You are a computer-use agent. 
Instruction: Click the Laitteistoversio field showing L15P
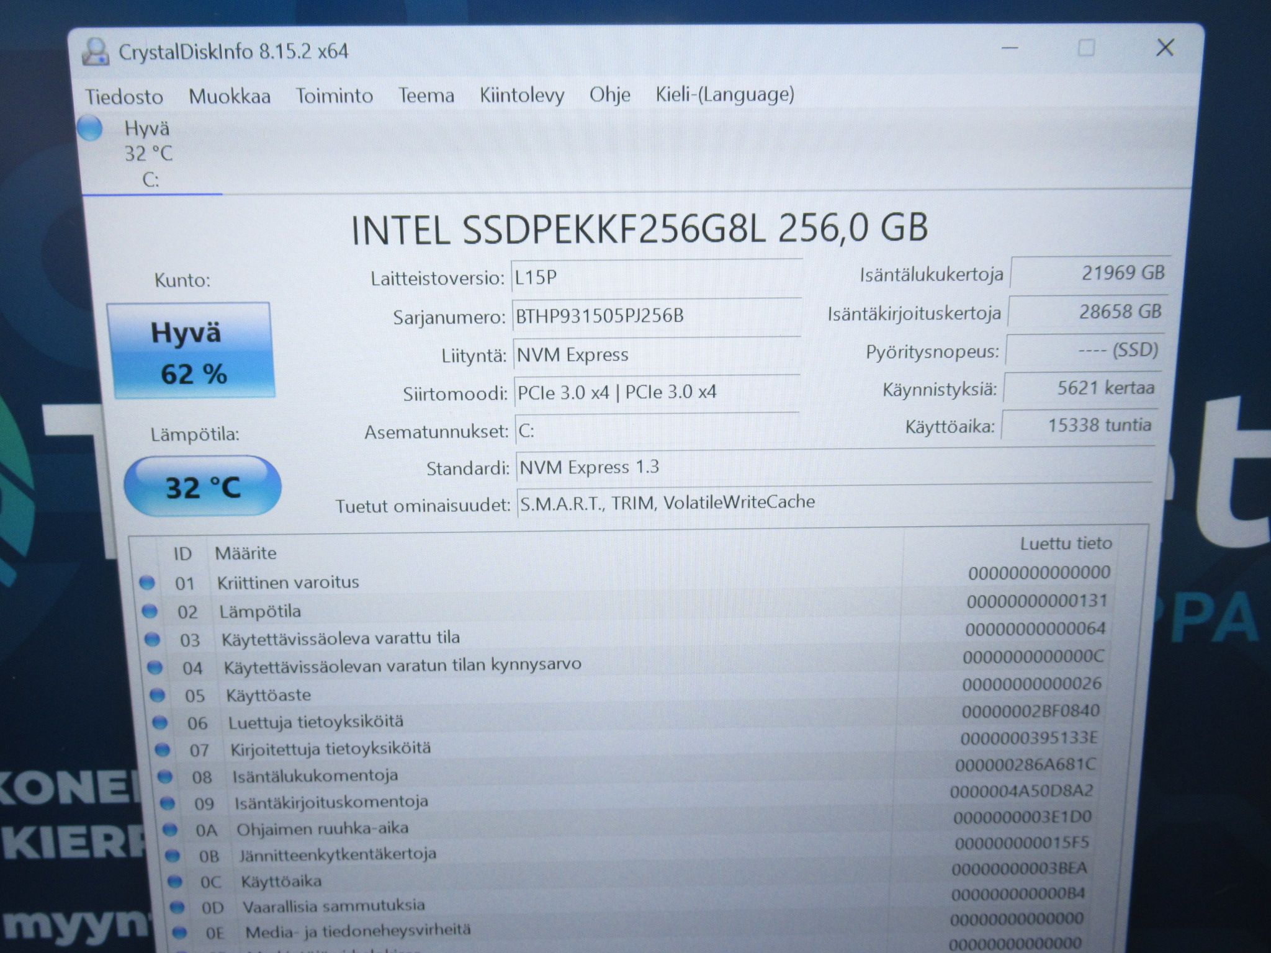(x=657, y=277)
